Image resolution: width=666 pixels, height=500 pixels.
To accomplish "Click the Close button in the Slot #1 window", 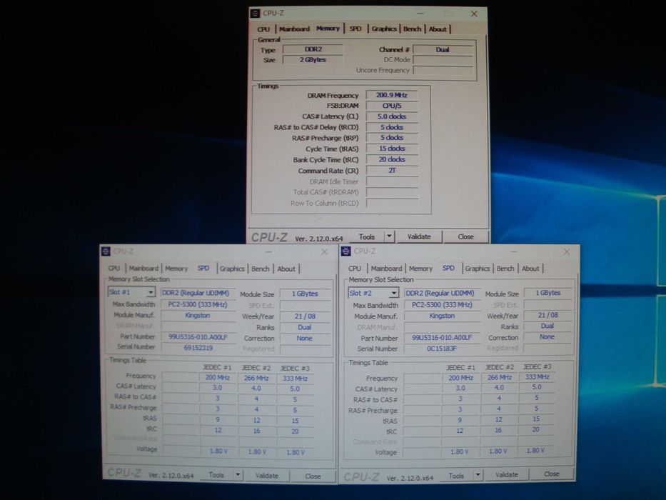I will pyautogui.click(x=313, y=476).
